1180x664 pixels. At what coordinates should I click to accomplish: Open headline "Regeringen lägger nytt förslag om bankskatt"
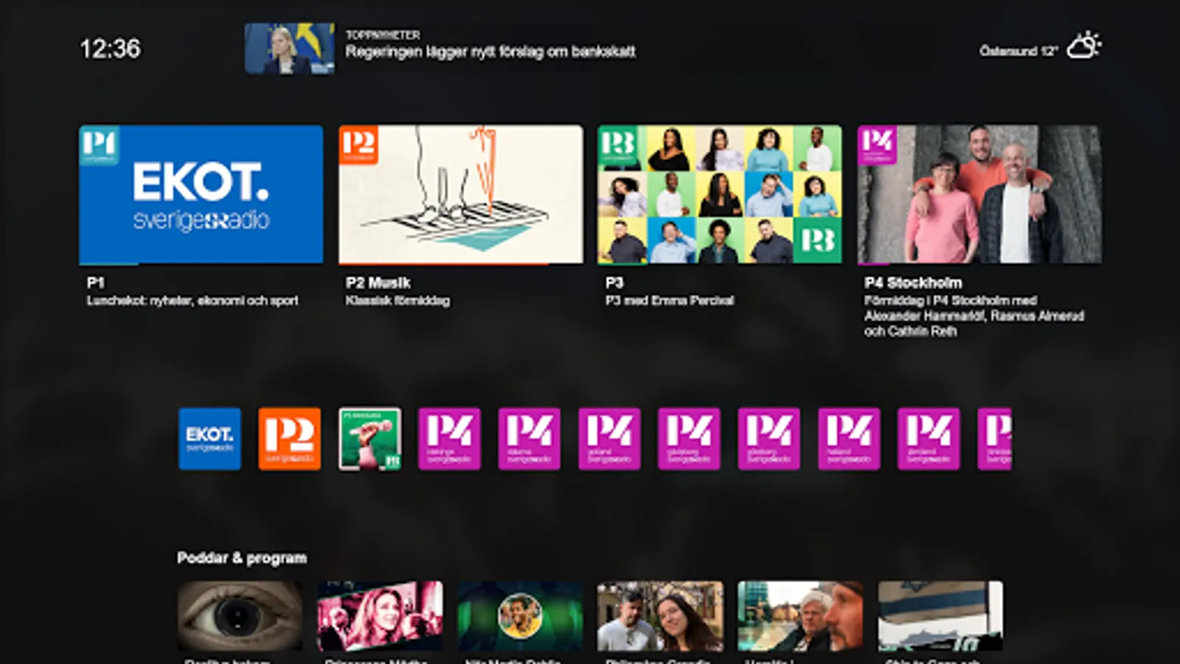[x=490, y=52]
